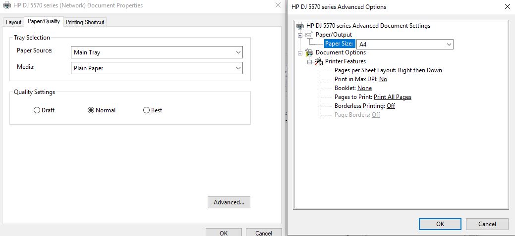515x236 pixels.
Task: Select the Best quality radio button
Action: 147,110
